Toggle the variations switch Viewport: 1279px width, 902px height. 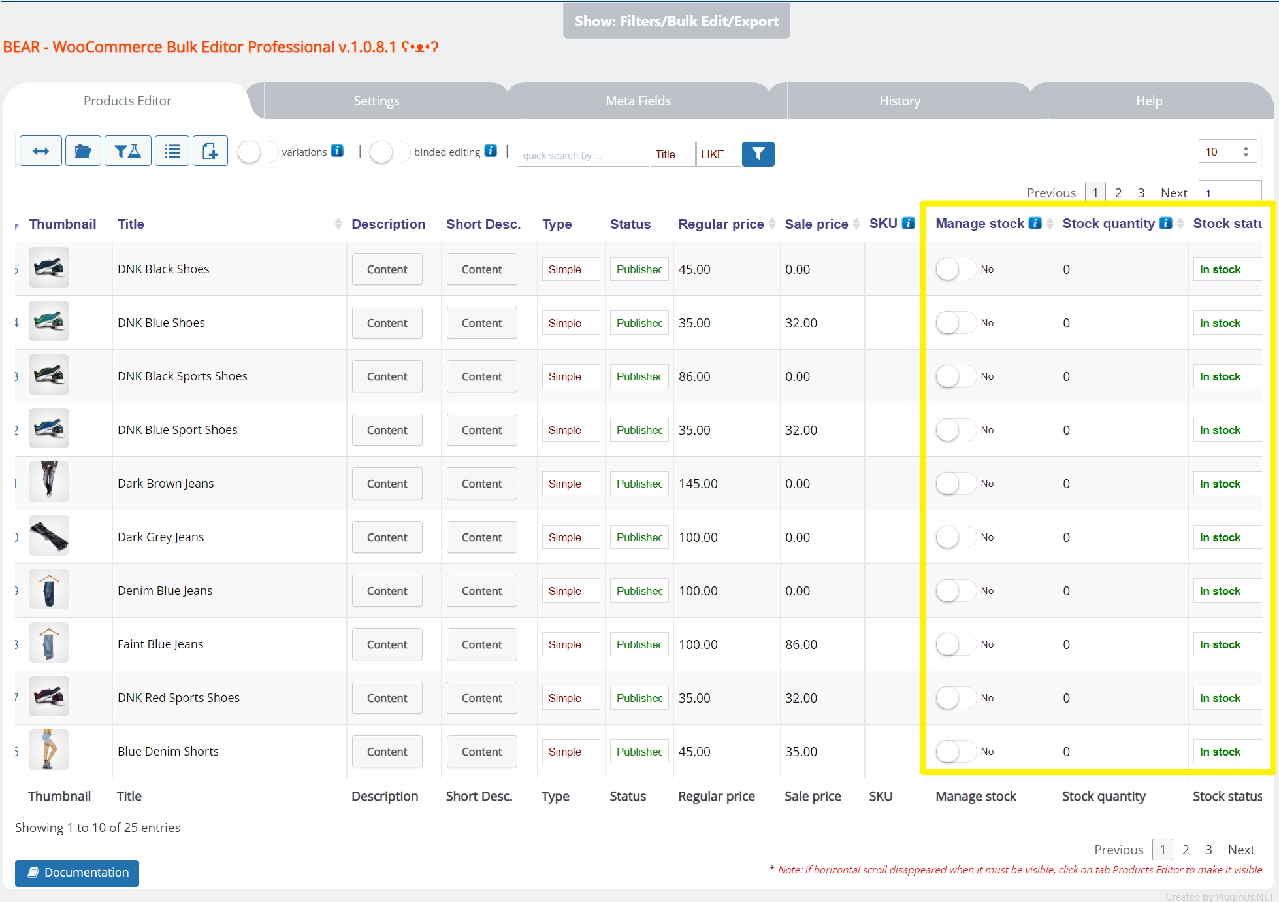[x=257, y=152]
